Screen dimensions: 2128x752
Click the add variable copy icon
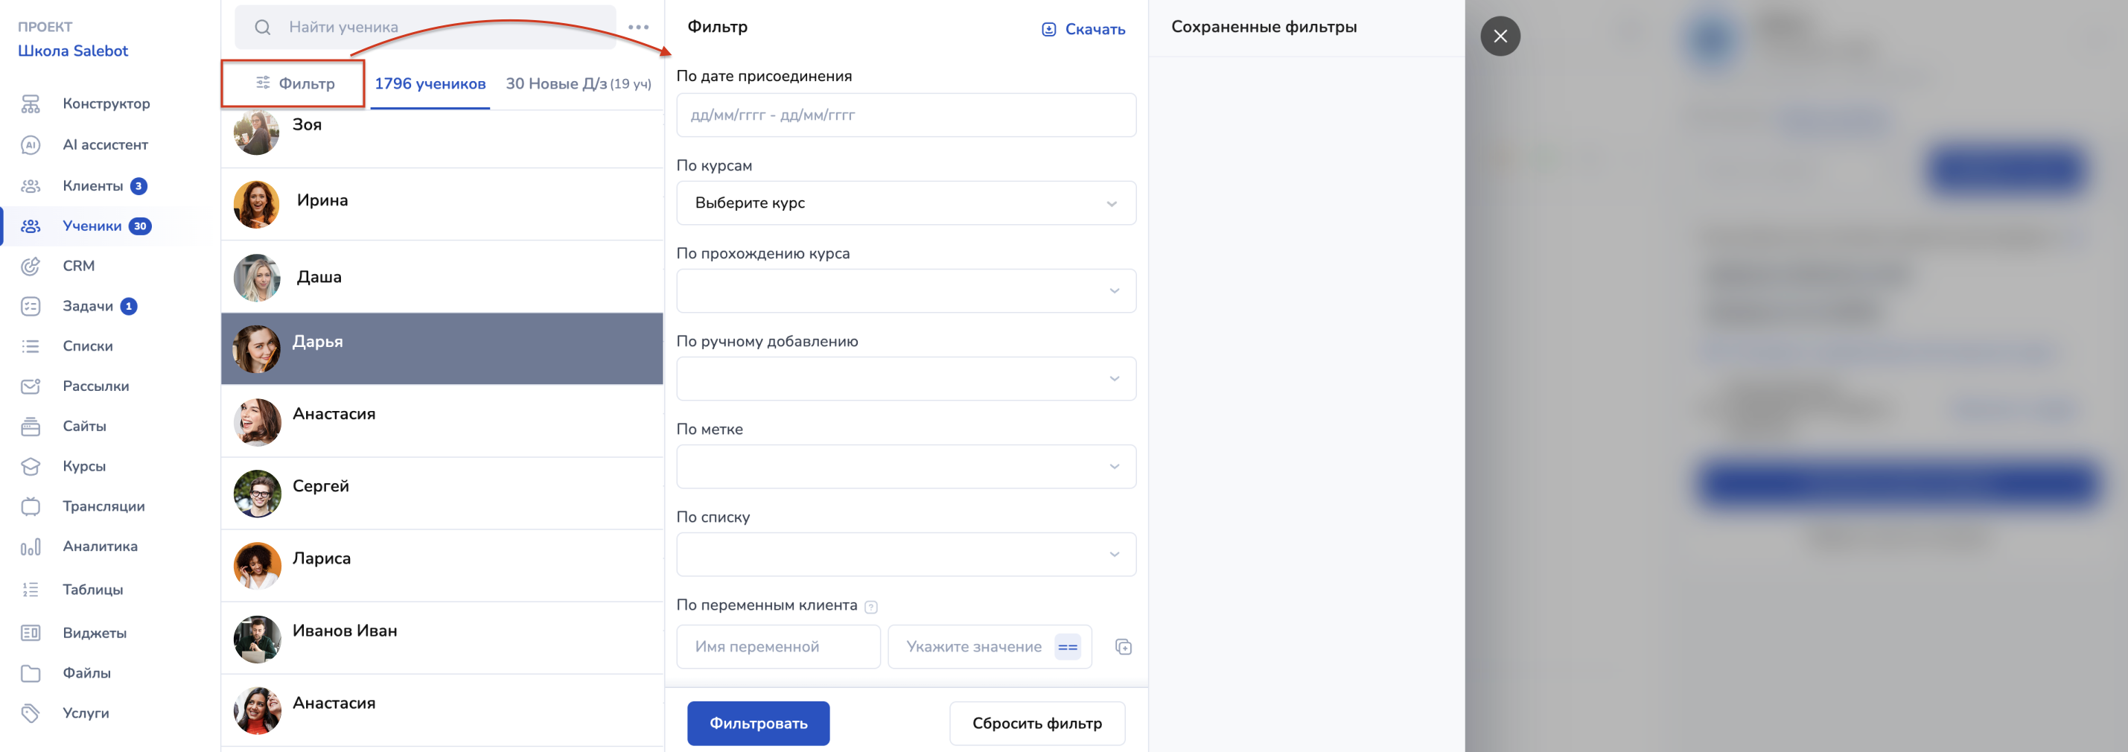click(x=1123, y=647)
